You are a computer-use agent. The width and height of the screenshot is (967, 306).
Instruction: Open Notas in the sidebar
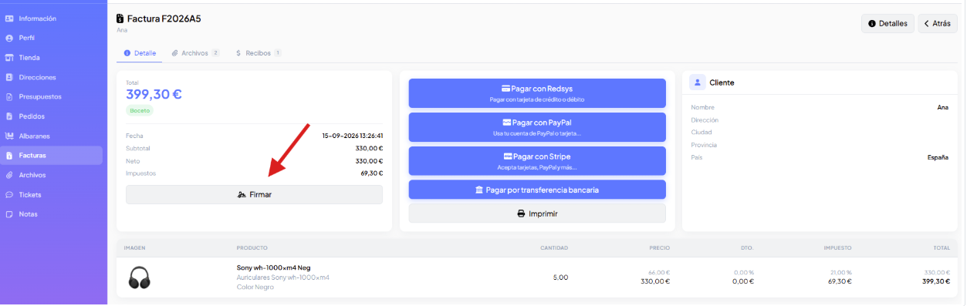(x=51, y=214)
